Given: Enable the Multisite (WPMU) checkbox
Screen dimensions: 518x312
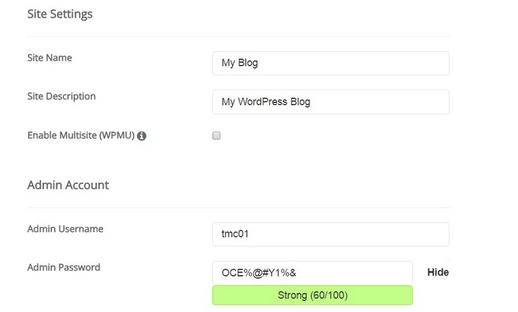Looking at the screenshot, I should coord(217,136).
